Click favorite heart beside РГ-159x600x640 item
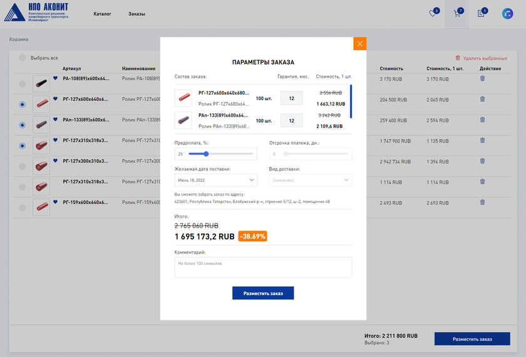The height and width of the screenshot is (357, 526). tap(55, 202)
